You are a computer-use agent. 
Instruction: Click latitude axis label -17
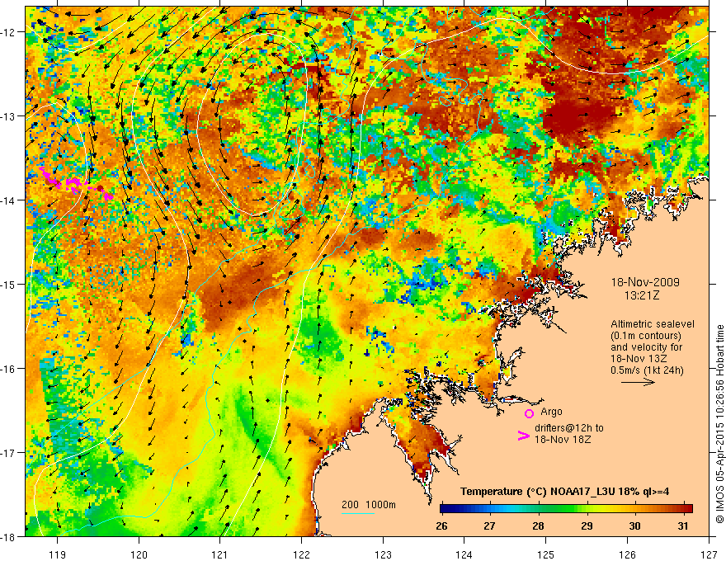9,453
